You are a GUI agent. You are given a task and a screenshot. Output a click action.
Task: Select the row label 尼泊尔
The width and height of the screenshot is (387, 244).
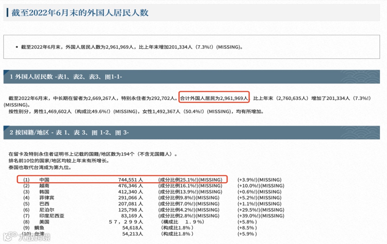point(47,210)
